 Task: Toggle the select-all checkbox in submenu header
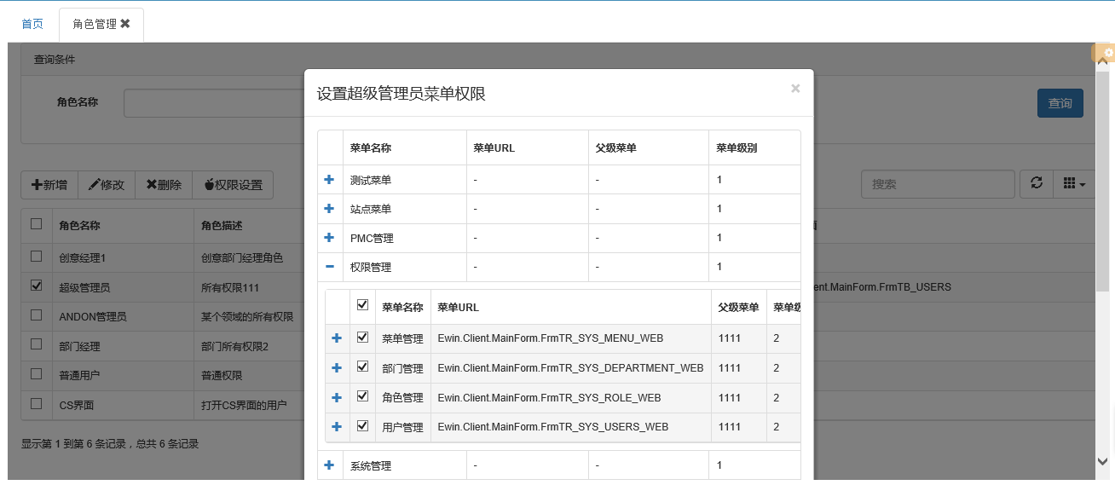362,304
